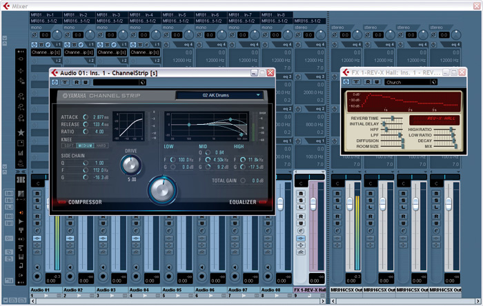Select the Audio 04 channel name label
This screenshot has height=306, width=483.
click(x=139, y=291)
